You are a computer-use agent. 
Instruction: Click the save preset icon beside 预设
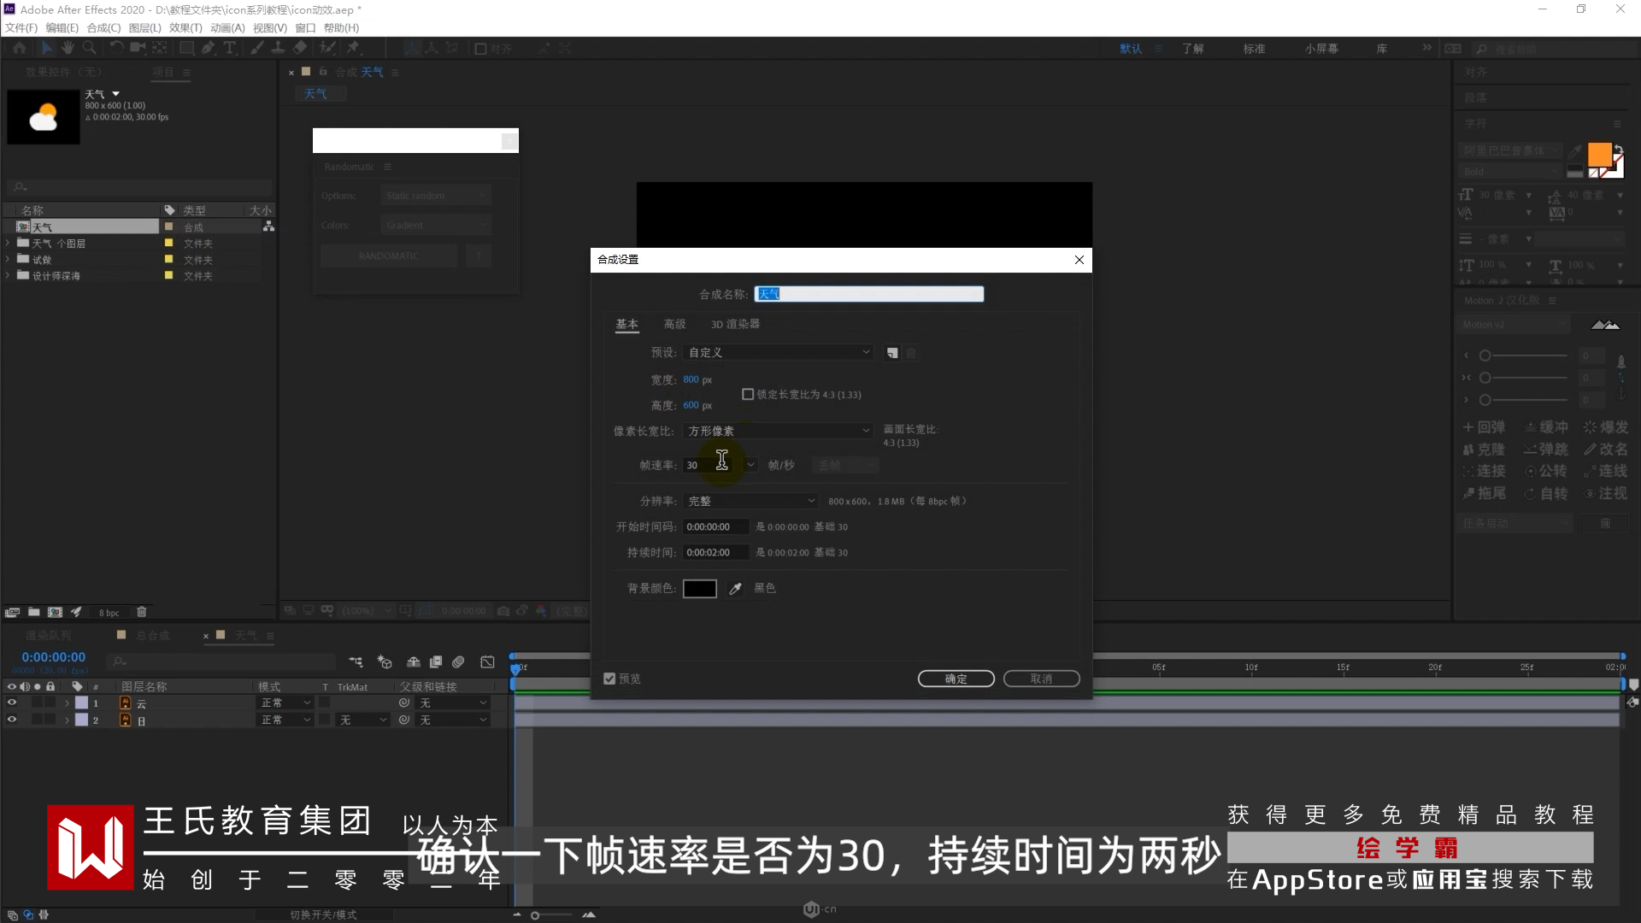pyautogui.click(x=892, y=353)
